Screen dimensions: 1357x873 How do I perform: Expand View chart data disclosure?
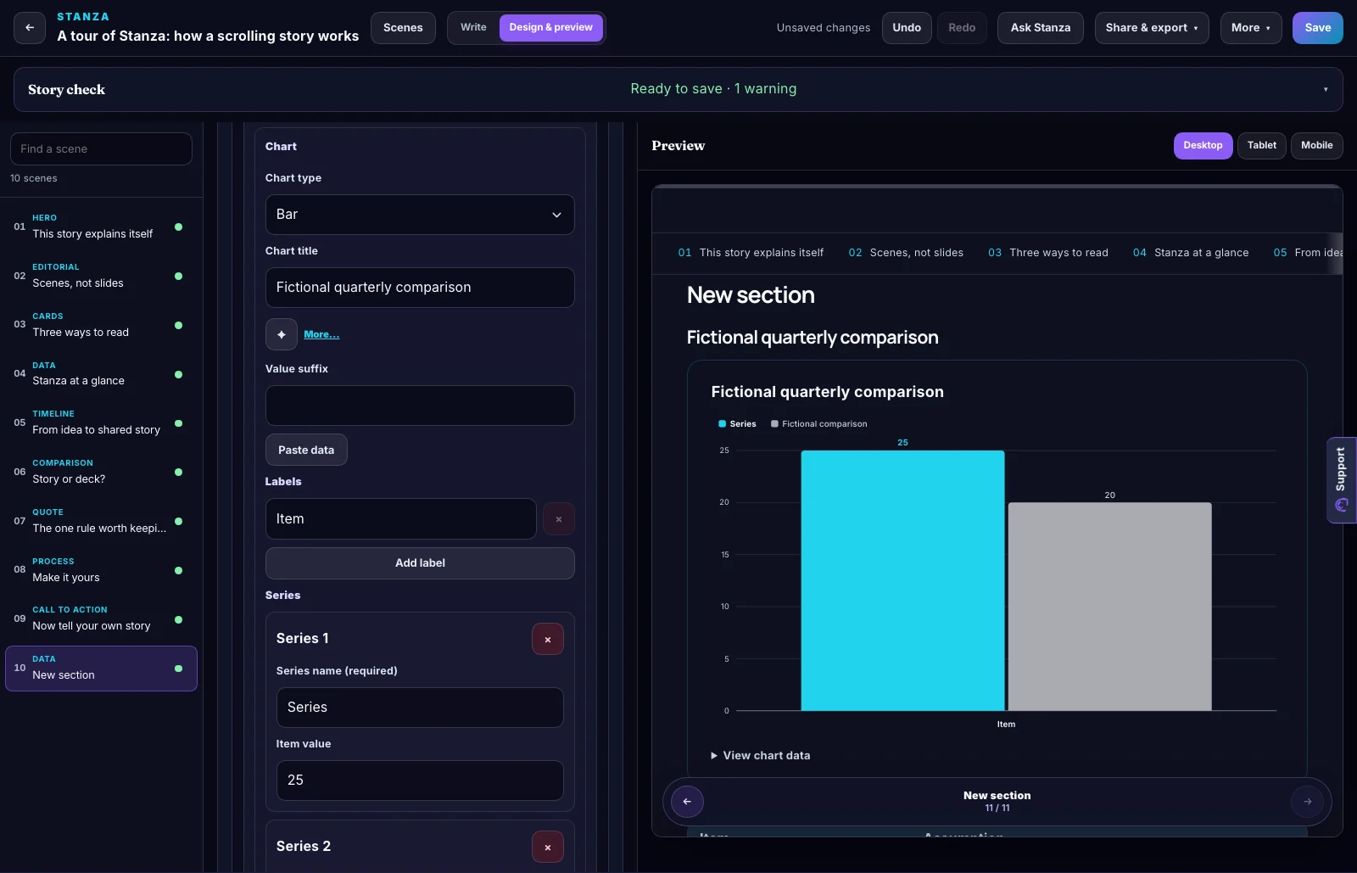pos(761,756)
